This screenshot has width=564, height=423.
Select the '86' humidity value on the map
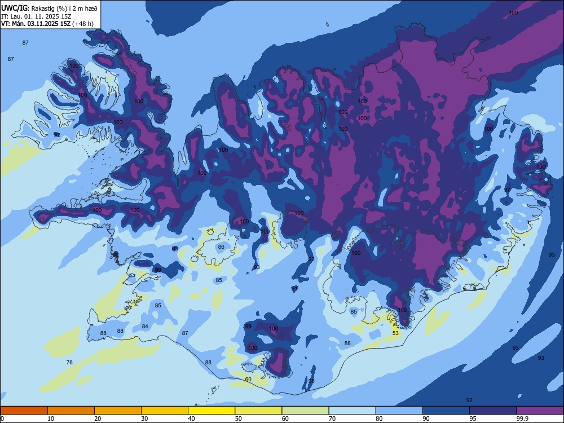click(x=221, y=247)
